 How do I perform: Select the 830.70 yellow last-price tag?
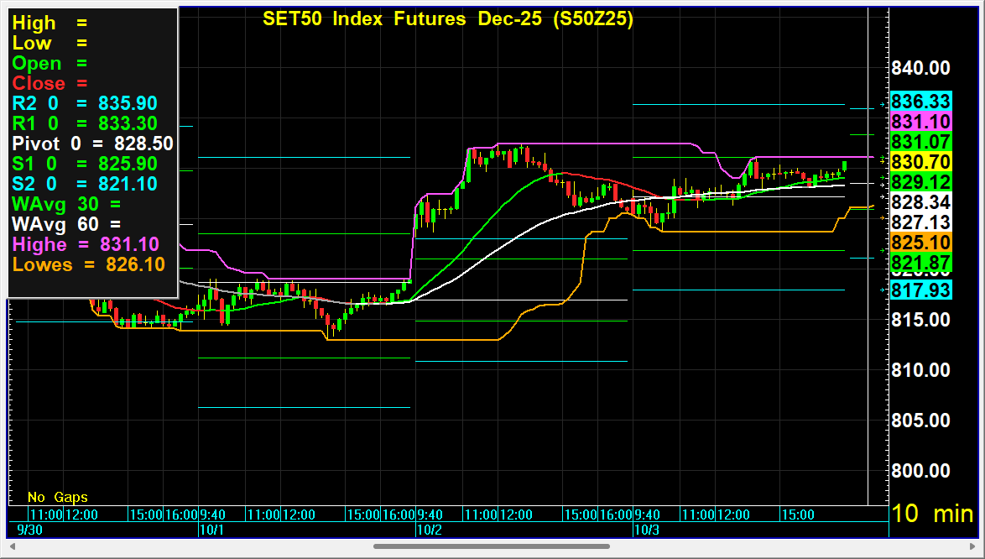[920, 162]
